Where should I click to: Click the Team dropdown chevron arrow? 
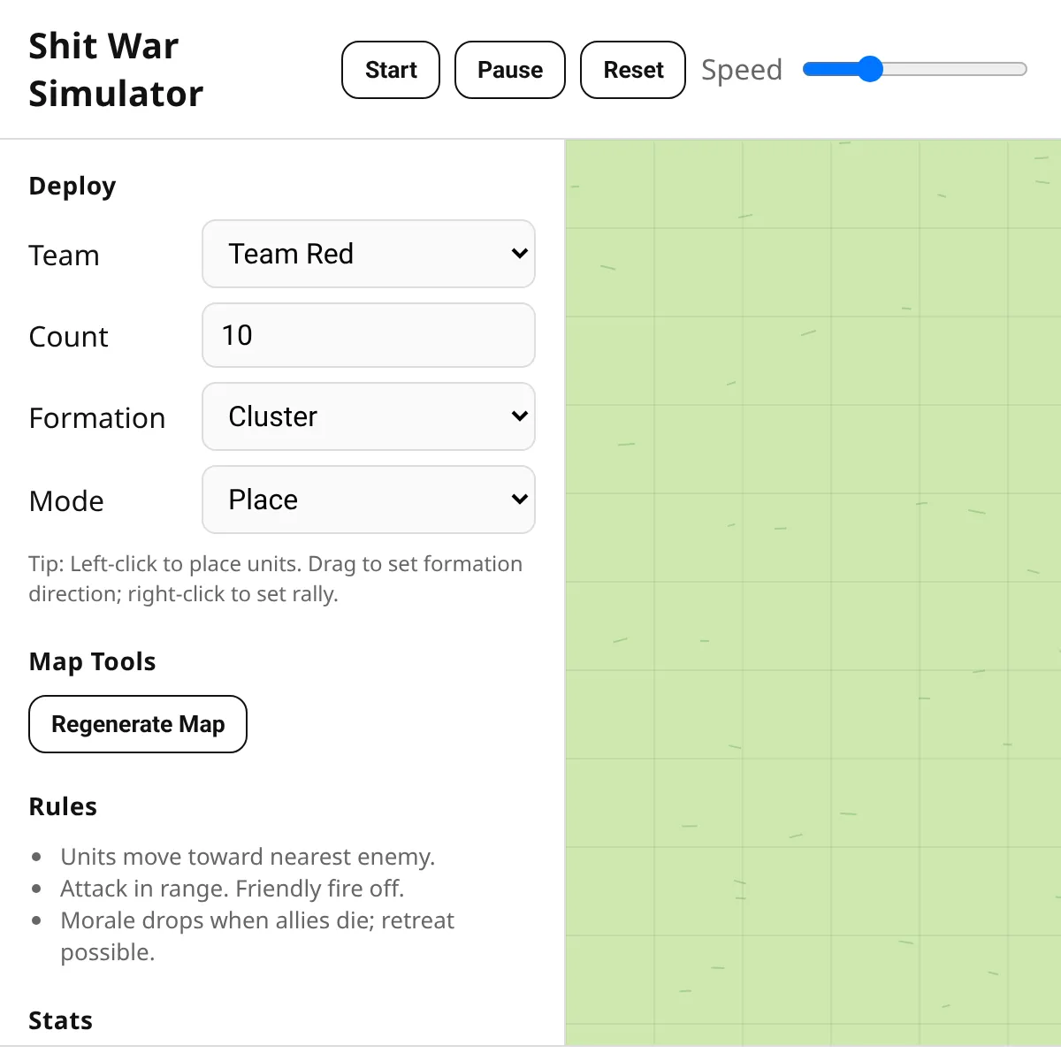[520, 254]
